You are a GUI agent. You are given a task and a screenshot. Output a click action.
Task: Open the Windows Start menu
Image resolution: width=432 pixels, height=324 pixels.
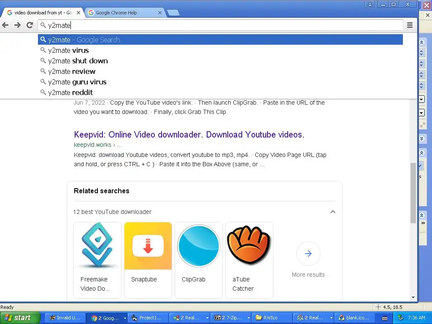click(x=20, y=318)
